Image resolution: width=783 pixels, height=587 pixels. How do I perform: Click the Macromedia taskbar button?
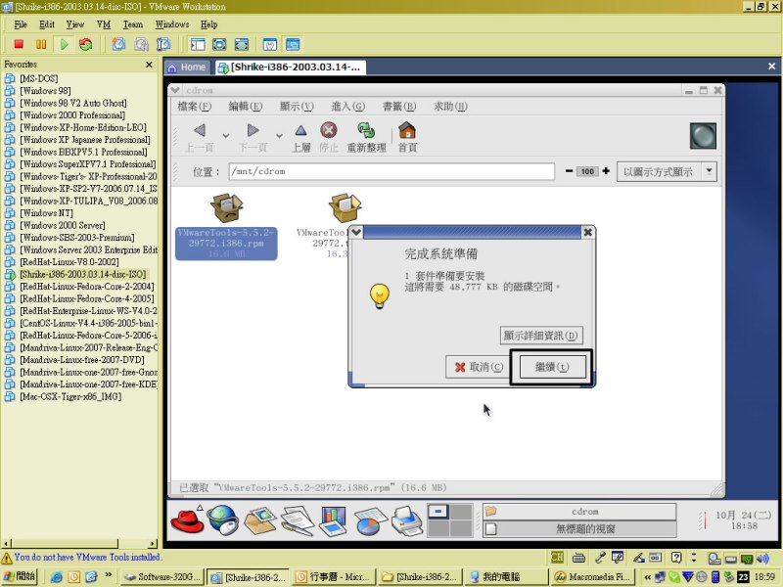[593, 577]
